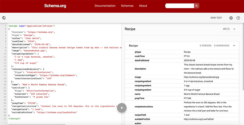Screen dimensions: 244x125
Task: Select the 0 ERRORS indicator
Action: (206, 46)
